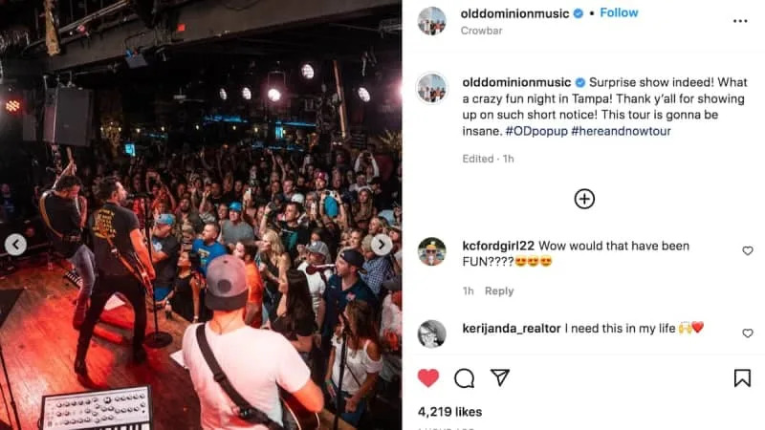Go to previous photo in carousel
The height and width of the screenshot is (430, 765).
pyautogui.click(x=15, y=245)
